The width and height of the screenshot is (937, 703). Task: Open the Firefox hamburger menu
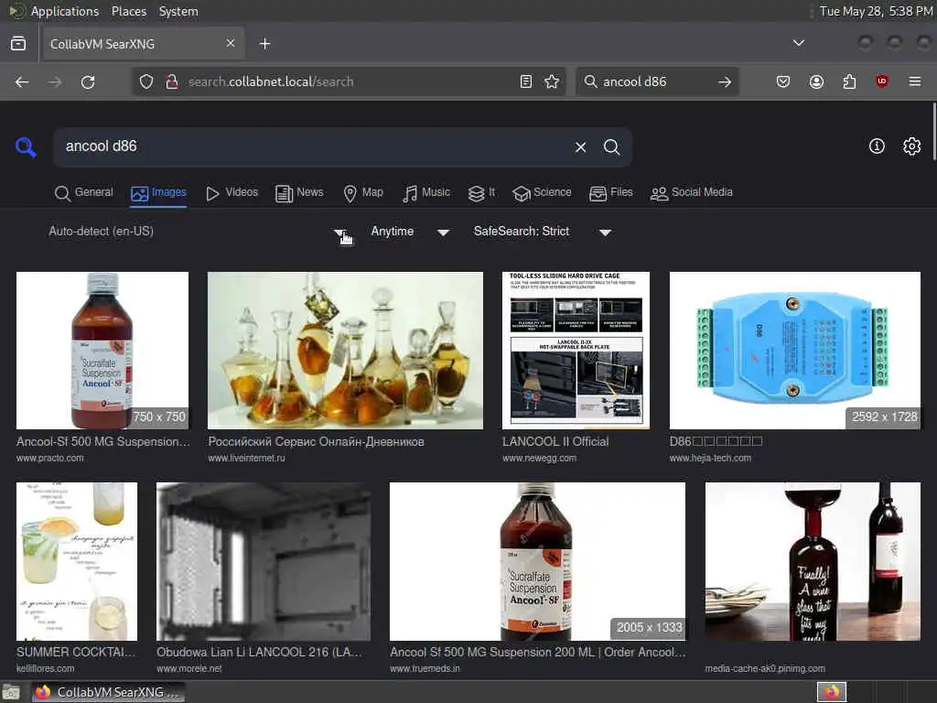click(x=915, y=81)
